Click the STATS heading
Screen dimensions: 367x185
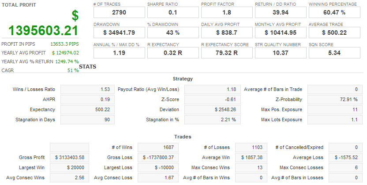87,67
